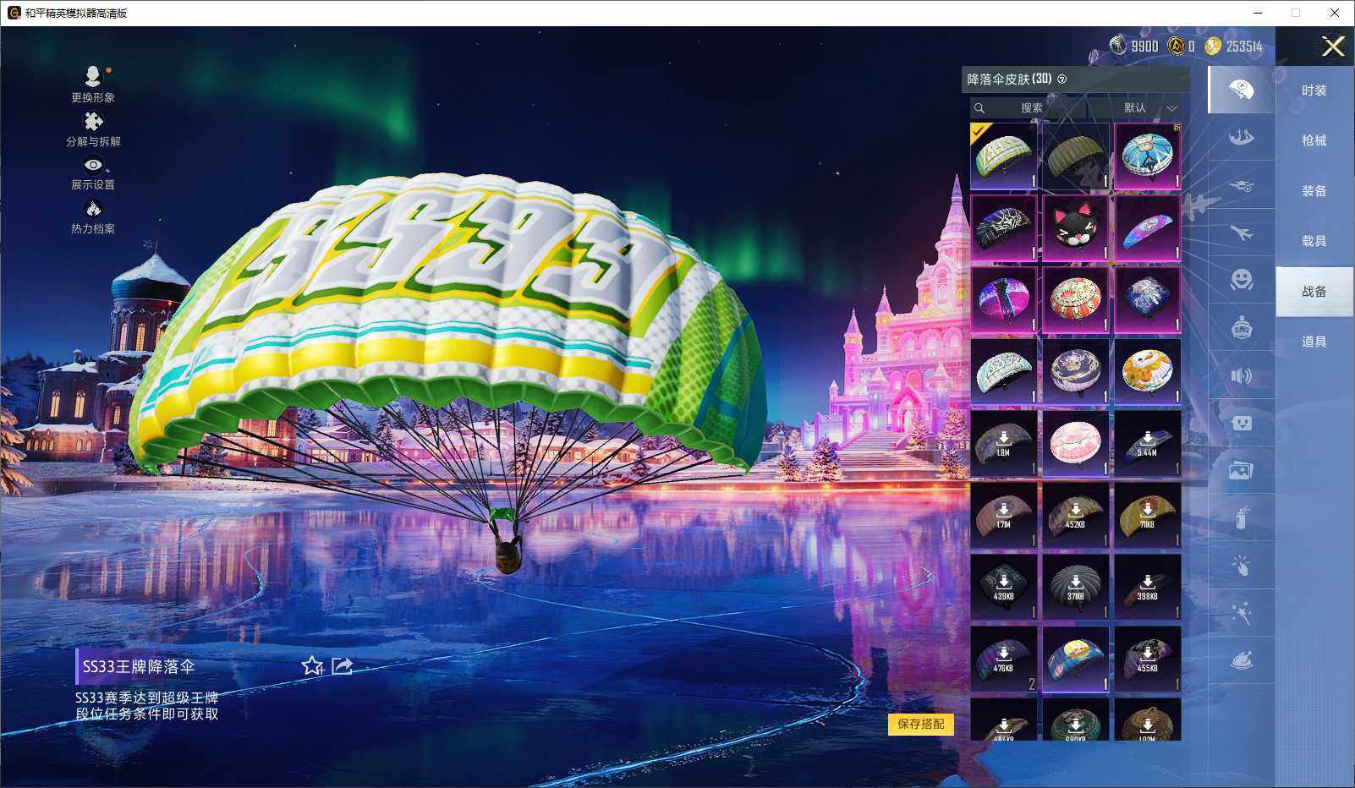Select the roast chicken category icon

pyautogui.click(x=1241, y=660)
